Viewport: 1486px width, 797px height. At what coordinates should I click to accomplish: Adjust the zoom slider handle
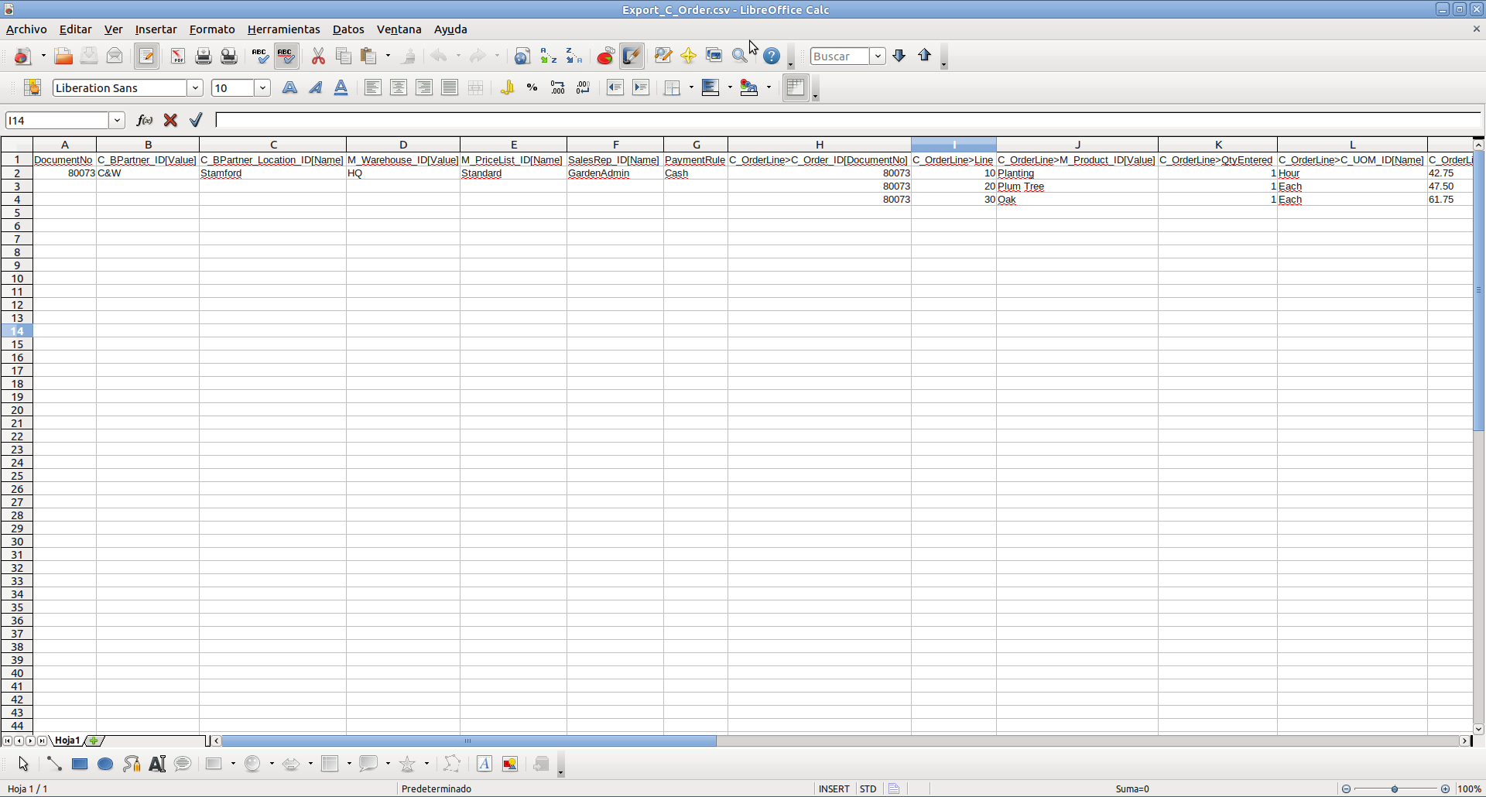point(1395,789)
